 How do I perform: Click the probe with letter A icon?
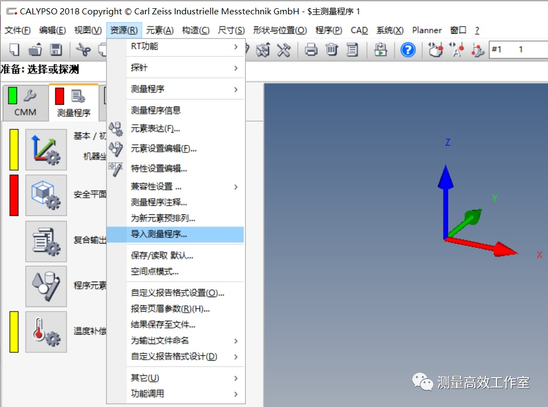456,50
